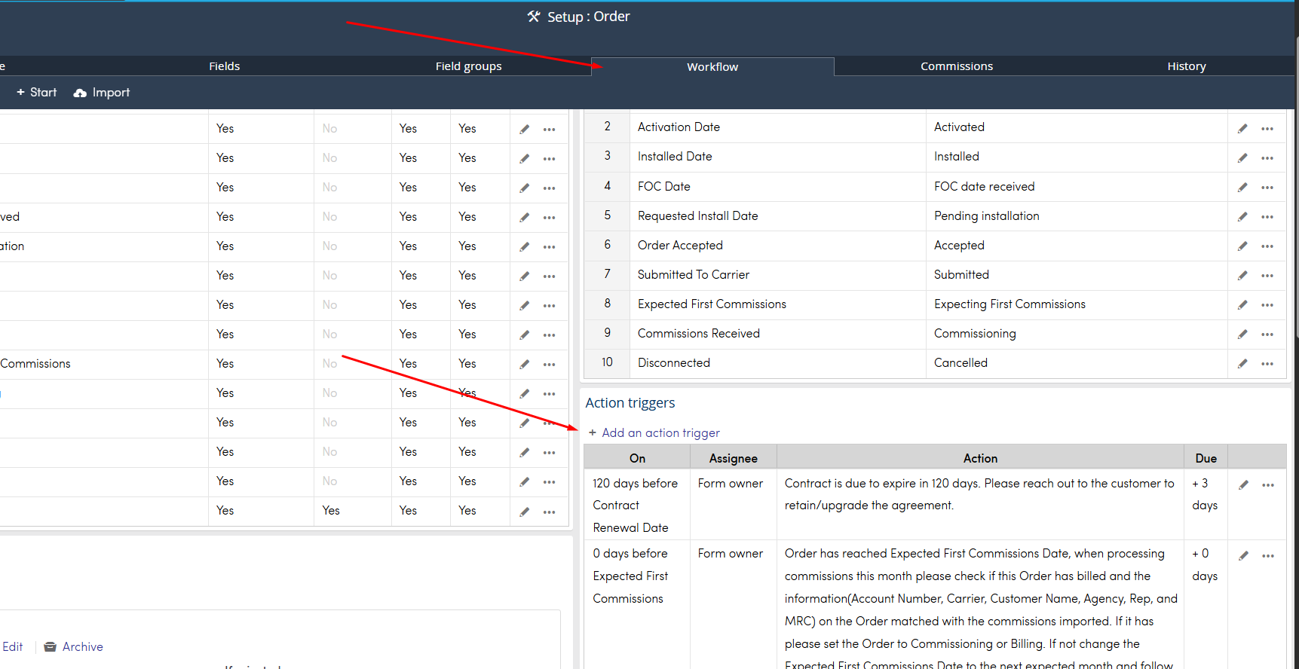Click 'Form owner' in the 120 days trigger
The image size is (1299, 669).
point(730,483)
